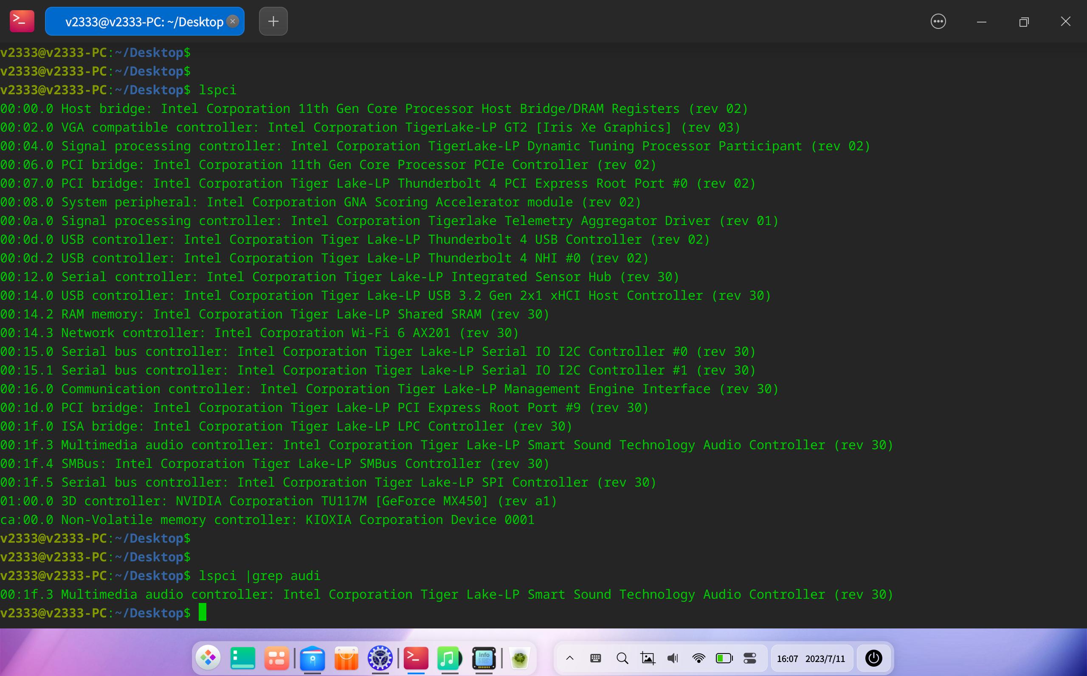Open the Device Manager info chip icon
Image resolution: width=1087 pixels, height=676 pixels.
tap(484, 658)
